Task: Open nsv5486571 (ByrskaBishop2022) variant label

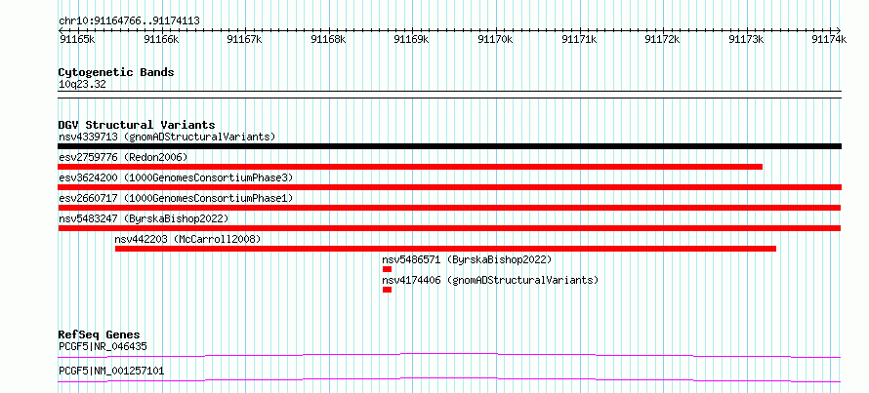Action: click(467, 259)
